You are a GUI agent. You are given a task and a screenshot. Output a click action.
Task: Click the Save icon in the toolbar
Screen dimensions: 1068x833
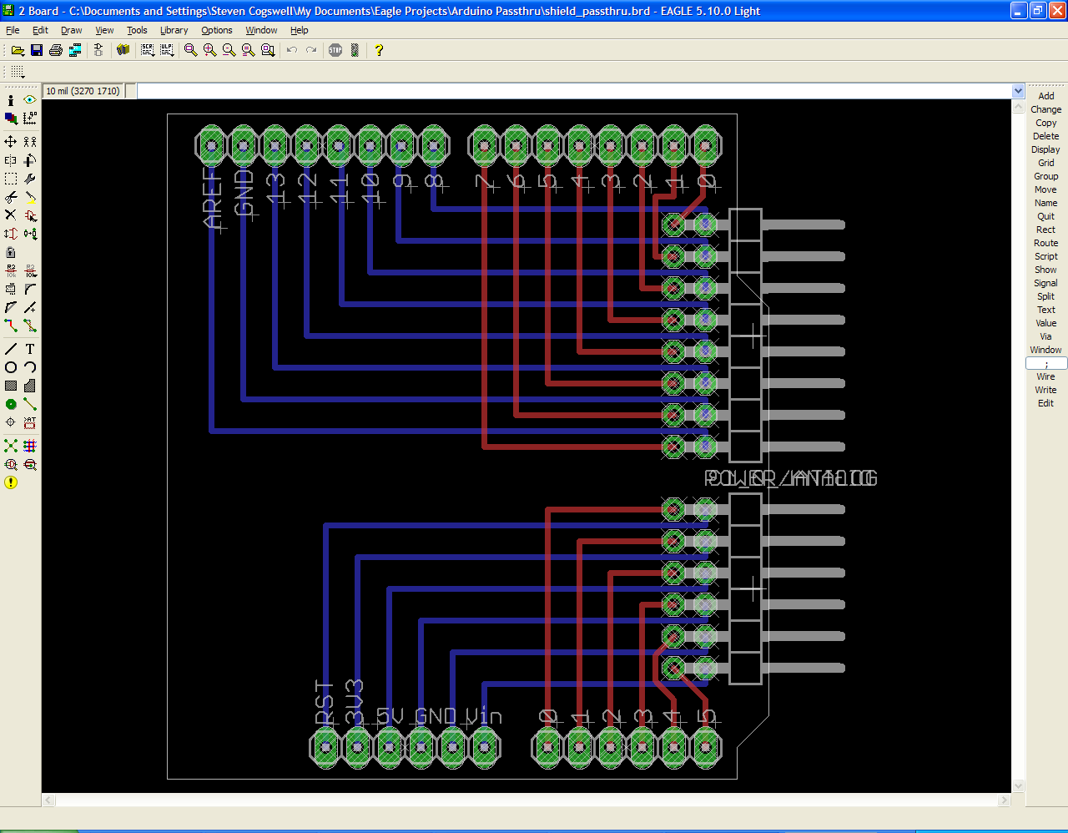[x=37, y=50]
